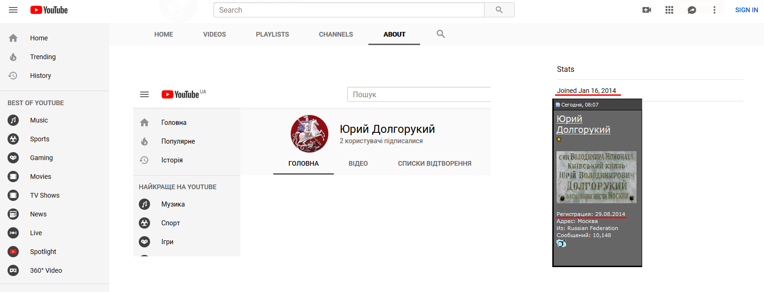Screen dimensions: 764x292
Task: Select the ГОЛОВНА tab in embedded channel
Action: pos(303,163)
